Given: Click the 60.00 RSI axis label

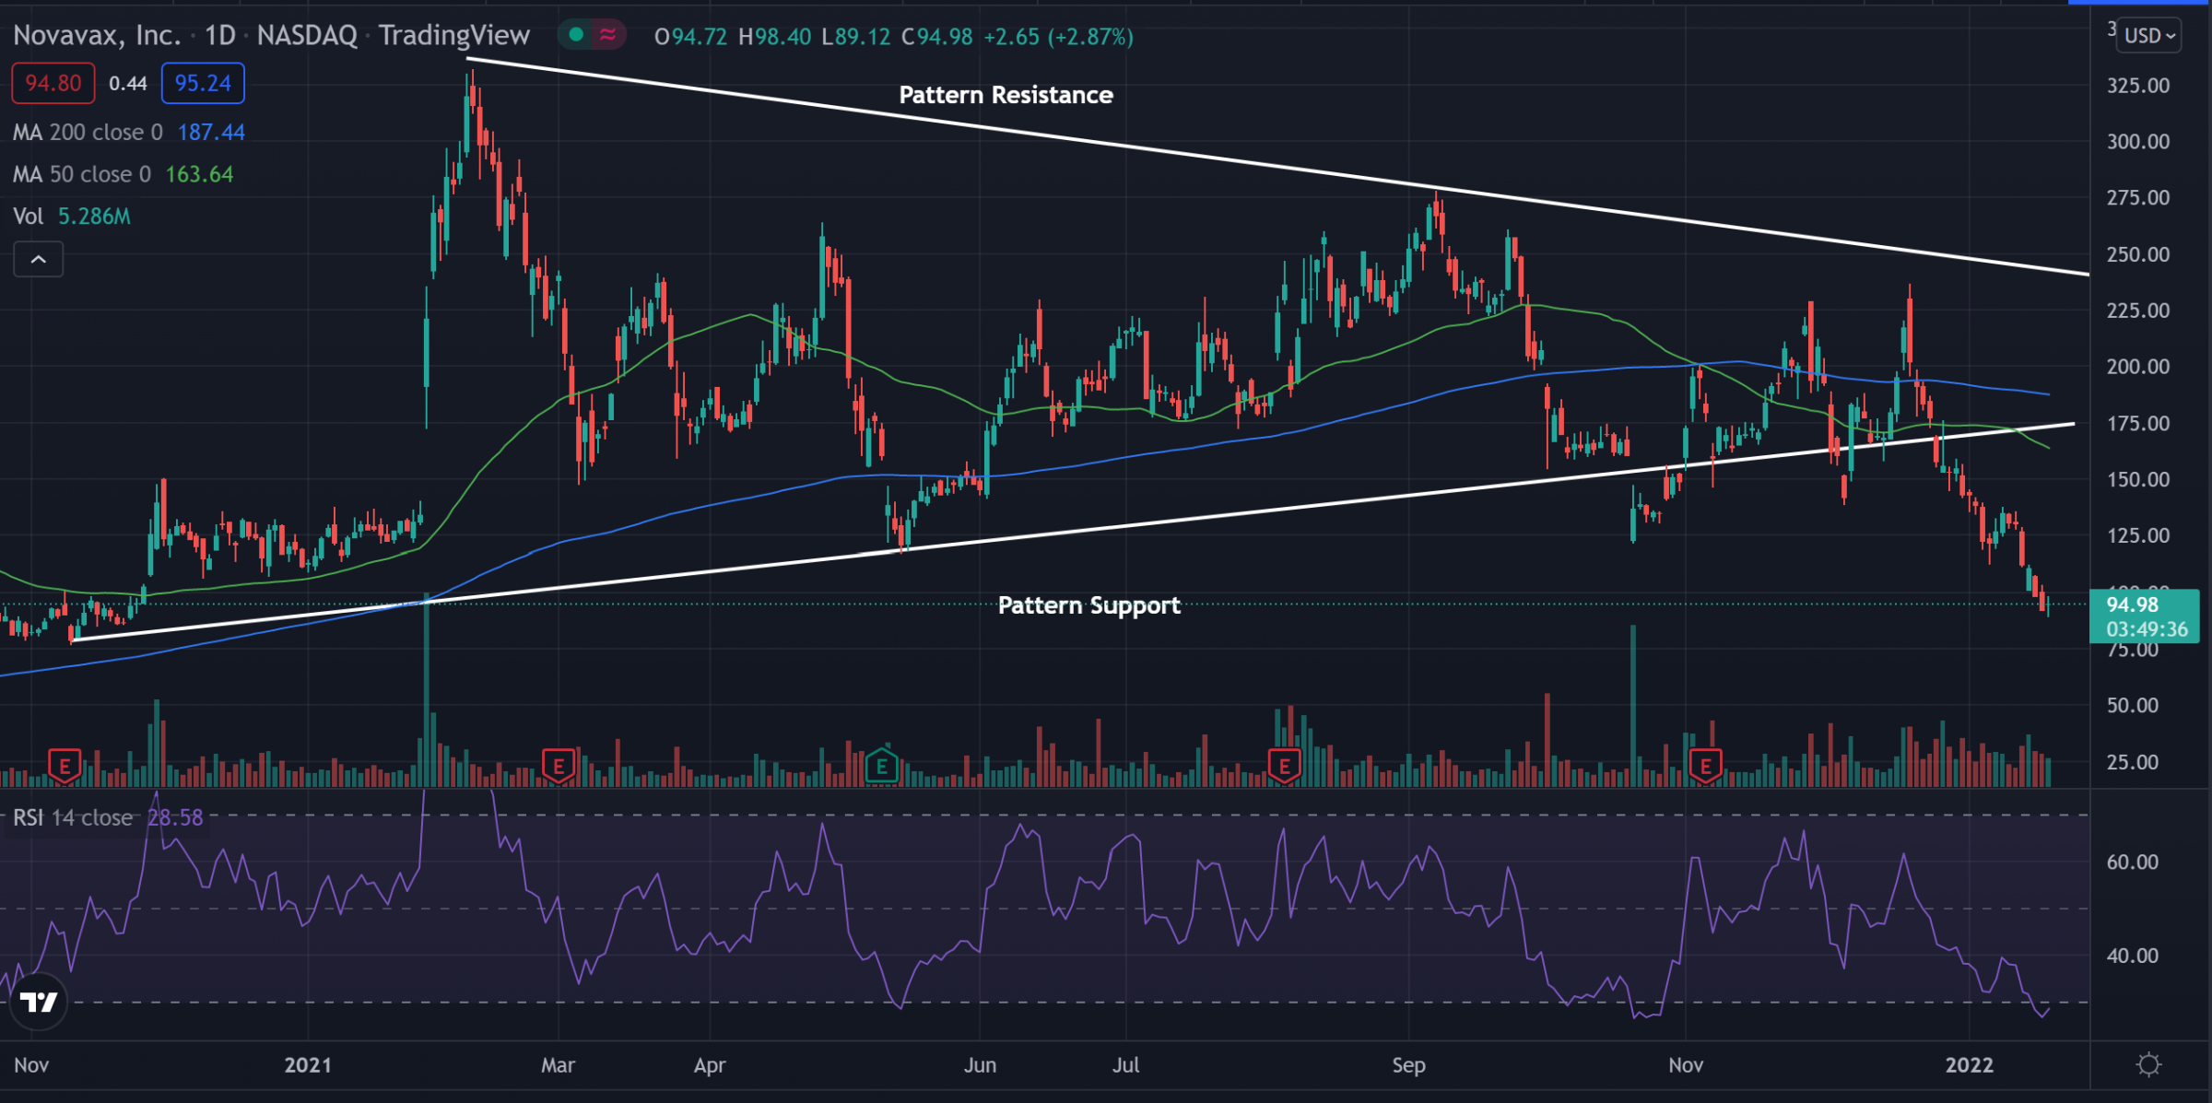Looking at the screenshot, I should click(x=2132, y=862).
